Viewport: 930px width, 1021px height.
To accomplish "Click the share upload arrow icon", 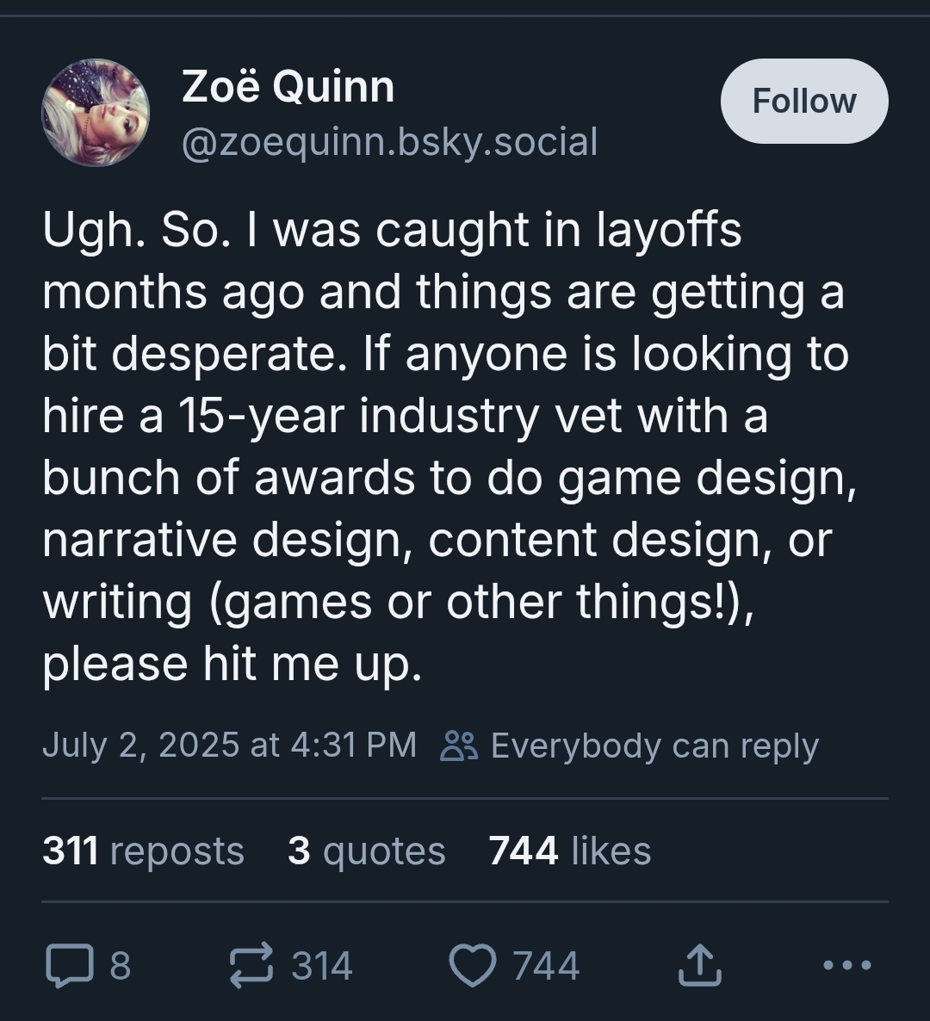I will click(699, 965).
